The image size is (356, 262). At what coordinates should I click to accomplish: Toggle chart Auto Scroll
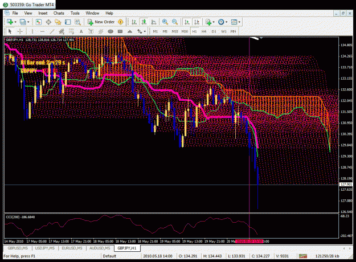(187, 22)
